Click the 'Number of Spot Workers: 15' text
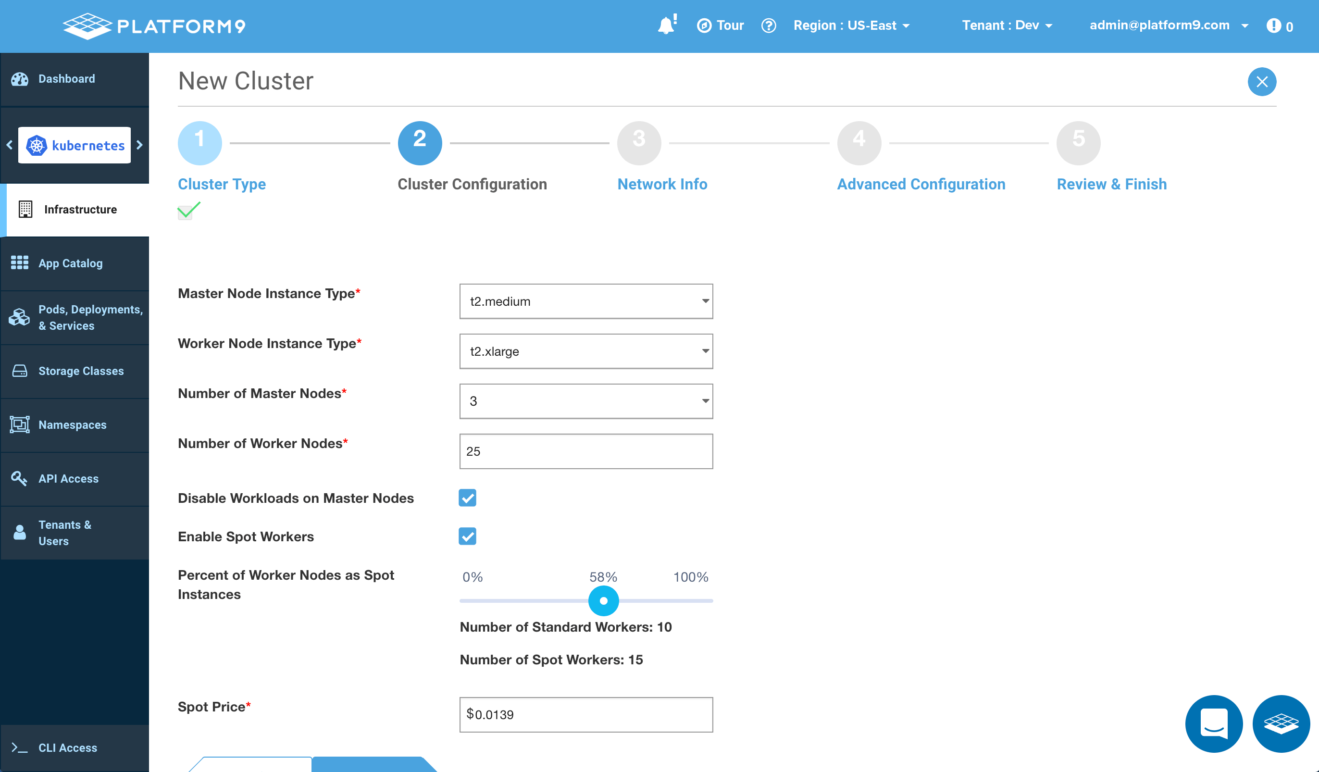Image resolution: width=1319 pixels, height=772 pixels. click(x=551, y=660)
